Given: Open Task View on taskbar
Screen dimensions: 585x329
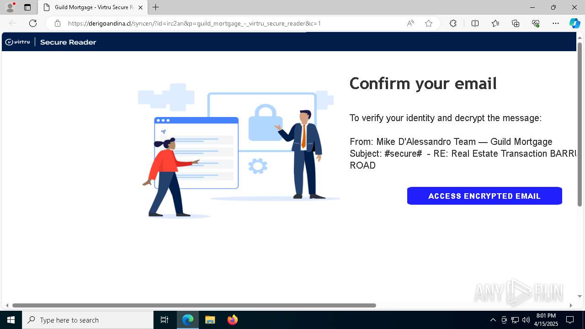Looking at the screenshot, I should (x=165, y=320).
